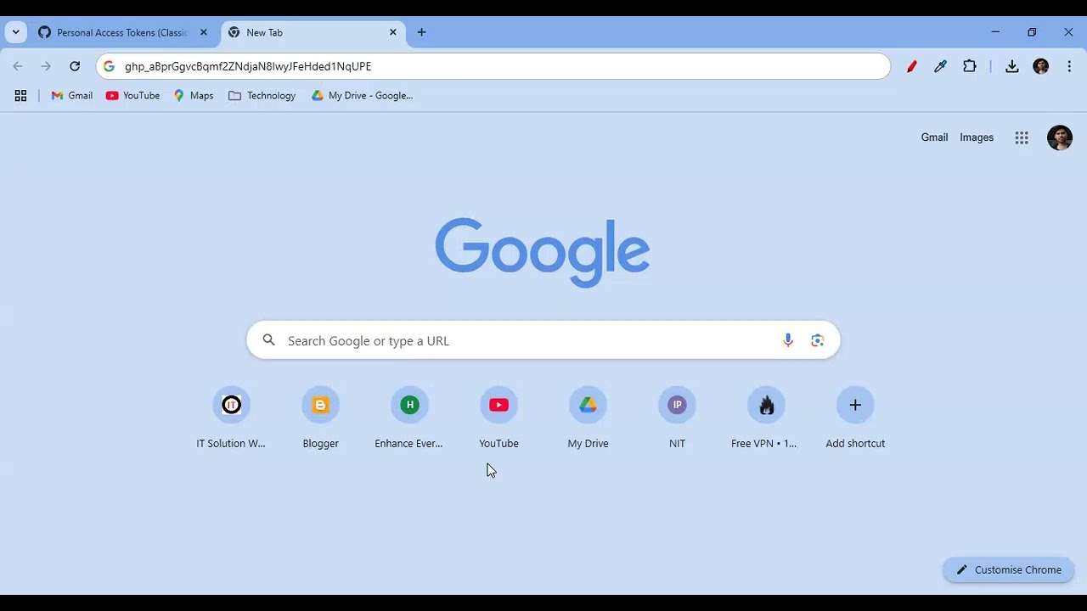Viewport: 1087px width, 611px height.
Task: Switch to Personal Access Tokens tab
Action: click(x=123, y=32)
